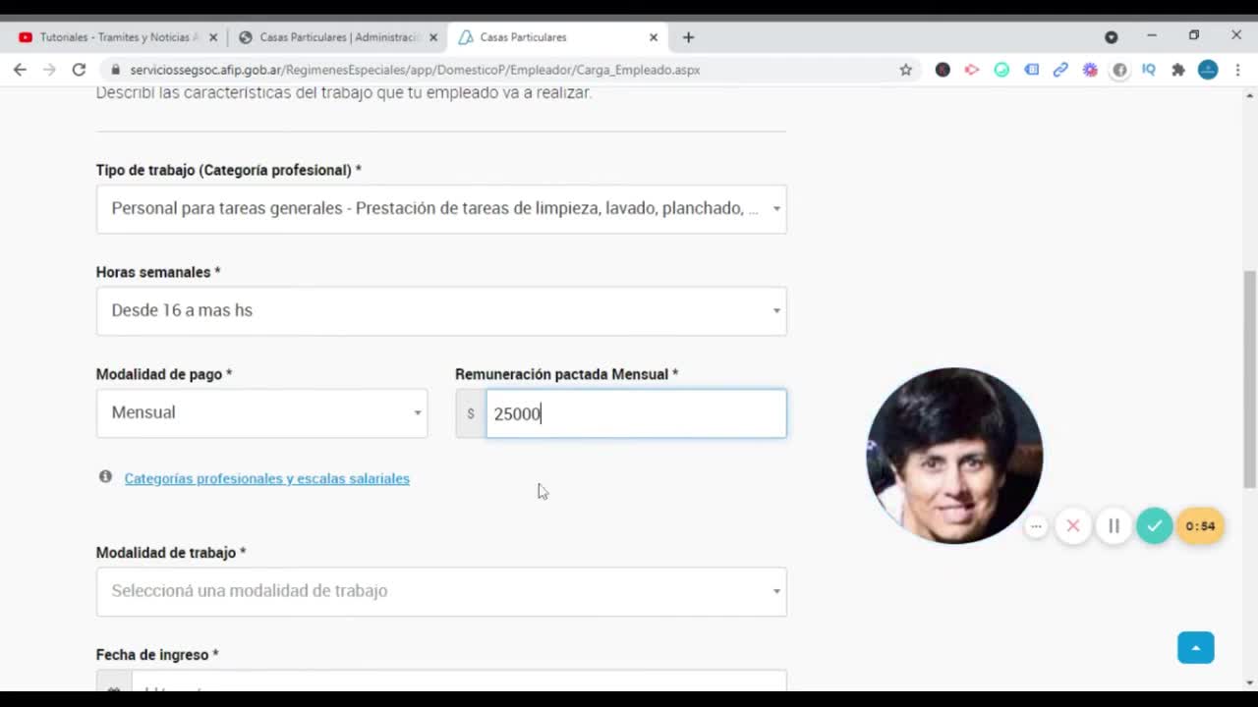Open a new browser tab
The width and height of the screenshot is (1258, 707).
[x=688, y=37]
